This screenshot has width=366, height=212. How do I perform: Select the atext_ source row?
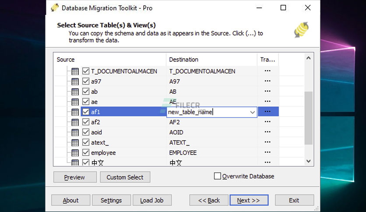(x=100, y=142)
